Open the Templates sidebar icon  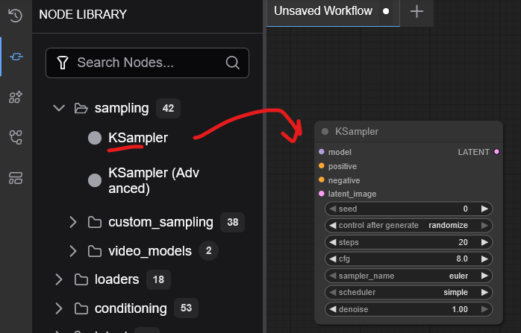(15, 177)
